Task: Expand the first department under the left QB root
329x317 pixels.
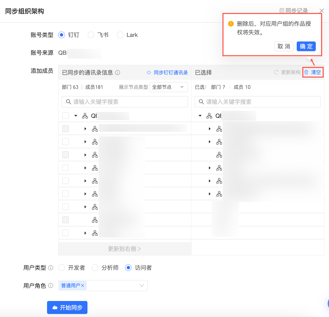Action: pos(85,129)
